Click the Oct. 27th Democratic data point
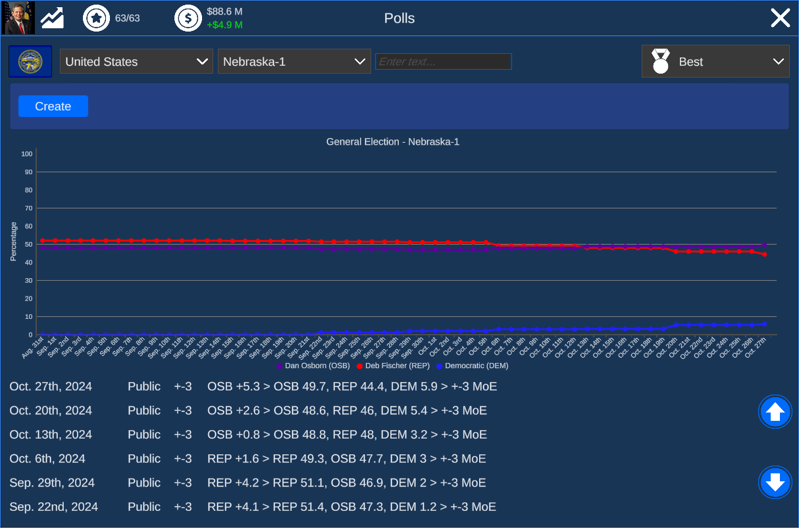Image resolution: width=799 pixels, height=528 pixels. point(764,324)
